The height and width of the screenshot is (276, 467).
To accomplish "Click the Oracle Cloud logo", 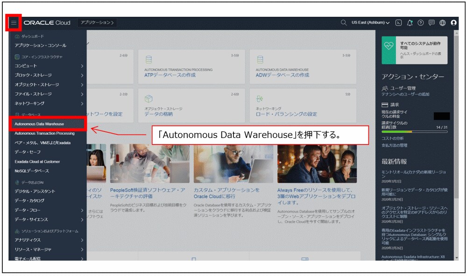I will 47,22.
